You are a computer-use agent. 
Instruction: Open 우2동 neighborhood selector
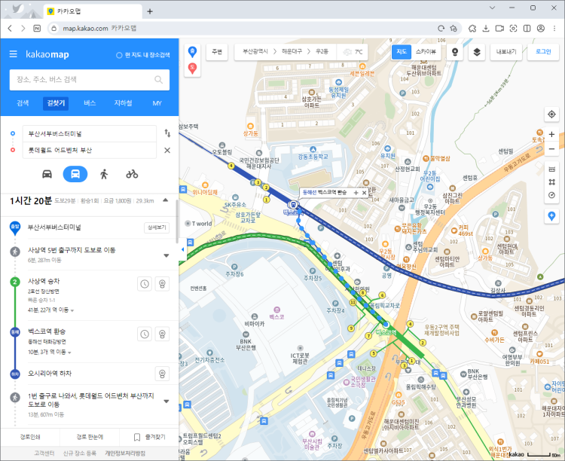tap(322, 52)
